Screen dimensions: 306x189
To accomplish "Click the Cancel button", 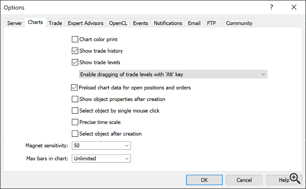I will [x=244, y=180].
